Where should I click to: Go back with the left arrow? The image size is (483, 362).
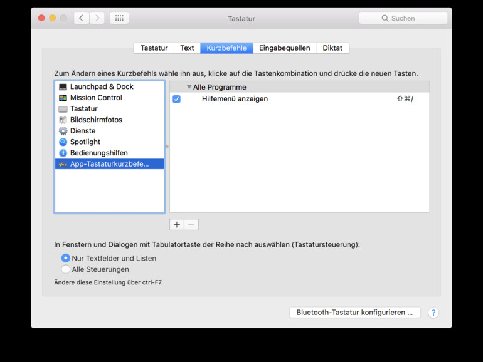point(82,18)
